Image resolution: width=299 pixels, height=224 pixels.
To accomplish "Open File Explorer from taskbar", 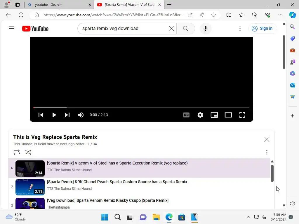I will pos(156,217).
